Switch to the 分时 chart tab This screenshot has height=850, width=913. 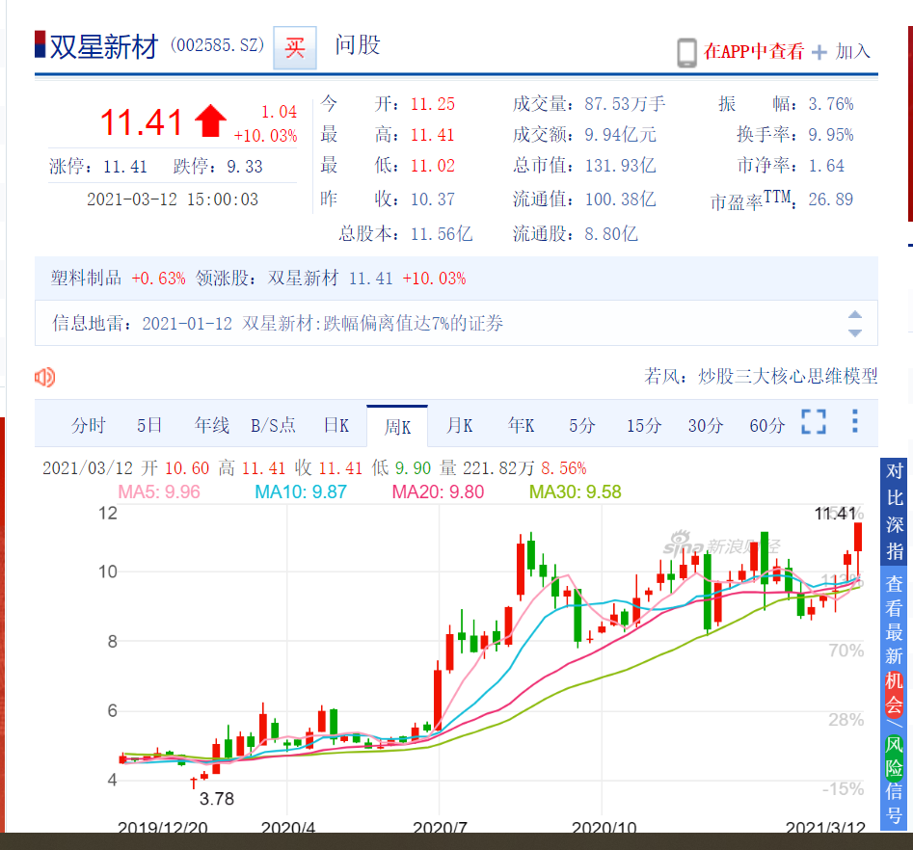coord(89,426)
